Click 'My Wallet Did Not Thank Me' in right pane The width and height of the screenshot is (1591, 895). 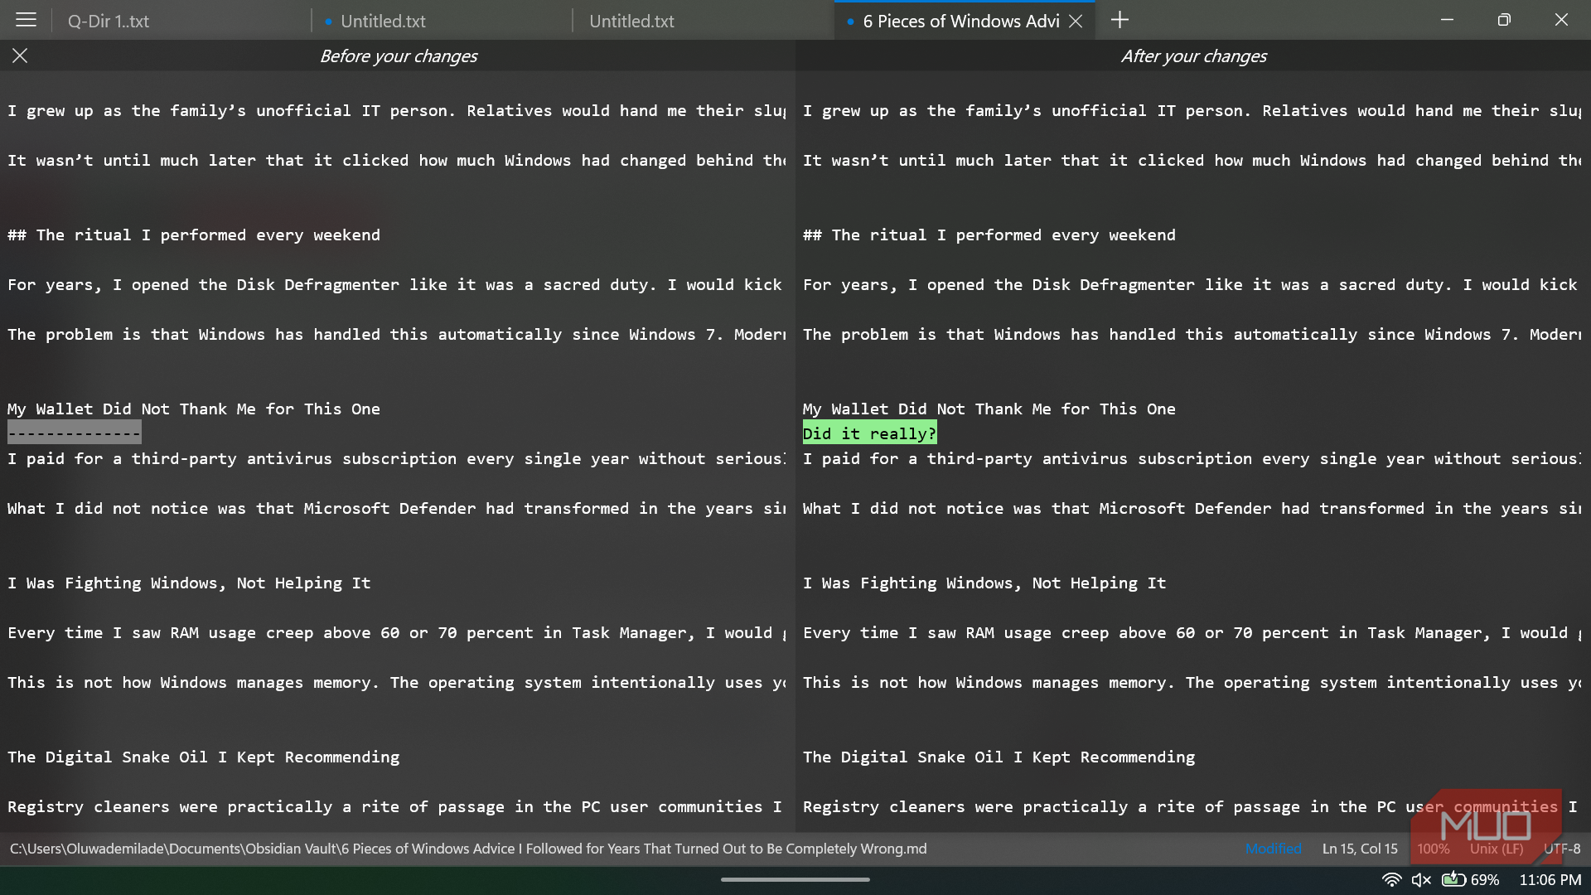(x=989, y=409)
